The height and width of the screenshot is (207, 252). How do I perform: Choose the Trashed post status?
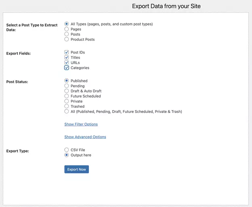[67, 106]
